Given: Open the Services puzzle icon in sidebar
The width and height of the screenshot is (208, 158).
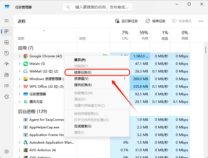Looking at the screenshot, I should pyautogui.click(x=7, y=97).
